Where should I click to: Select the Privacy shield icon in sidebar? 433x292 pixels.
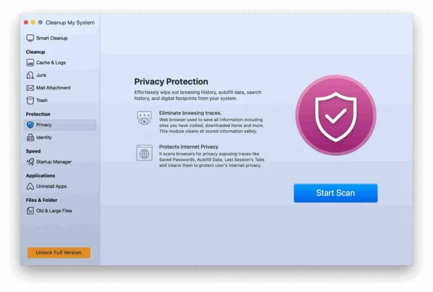(x=30, y=125)
